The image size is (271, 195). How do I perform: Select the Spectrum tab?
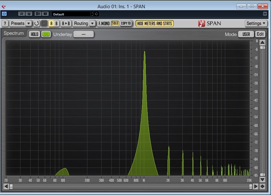point(14,33)
